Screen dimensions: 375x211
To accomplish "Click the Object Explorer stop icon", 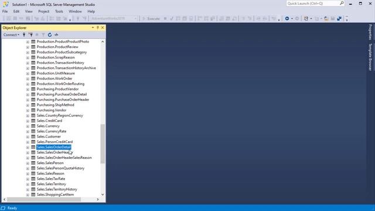I will (x=37, y=35).
